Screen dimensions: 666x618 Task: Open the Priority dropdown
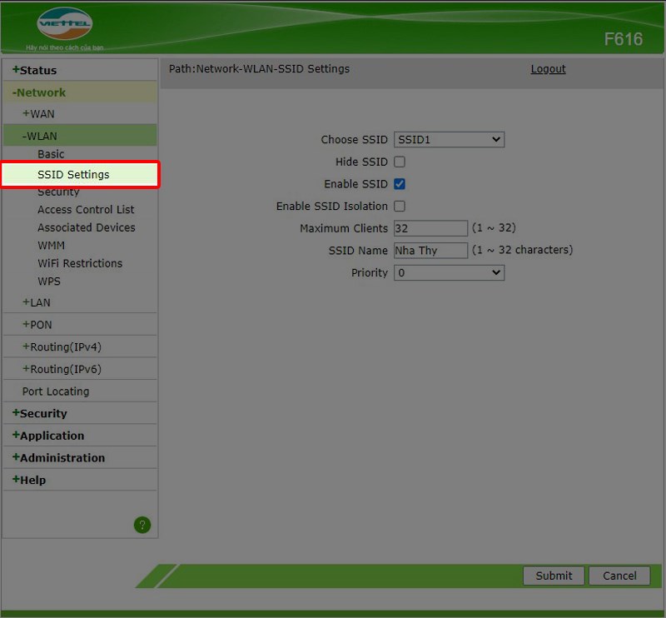[x=449, y=272]
